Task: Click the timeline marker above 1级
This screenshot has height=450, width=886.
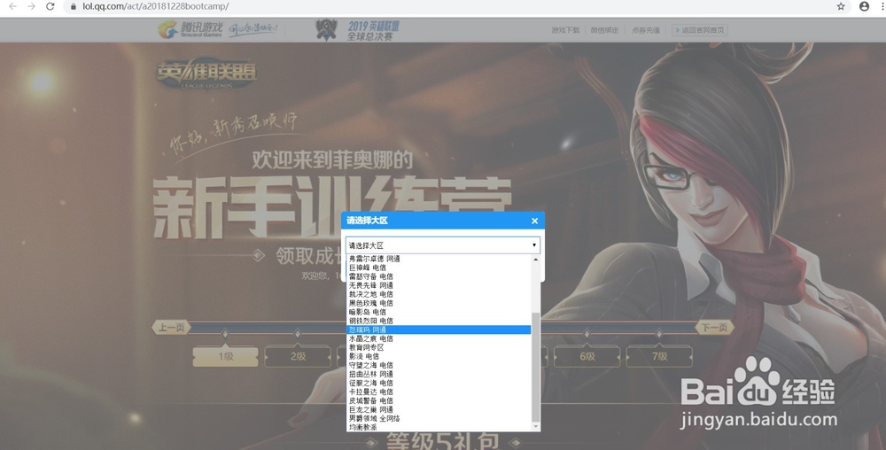Action: (225, 334)
